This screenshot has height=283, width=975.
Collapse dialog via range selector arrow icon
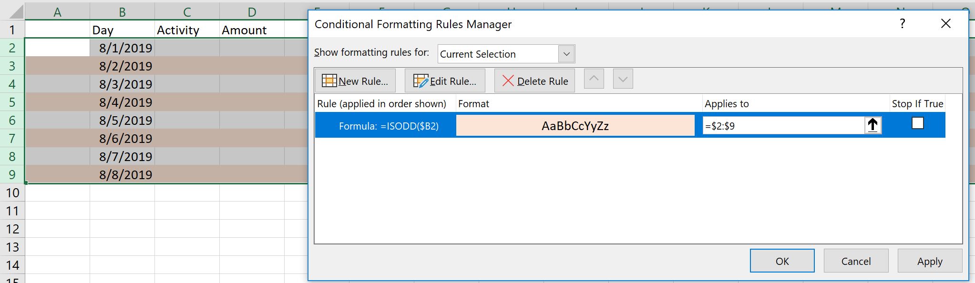pyautogui.click(x=872, y=125)
